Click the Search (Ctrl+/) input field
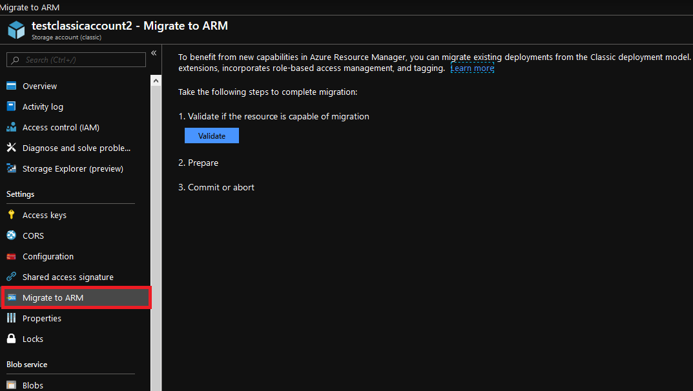693x391 pixels. click(x=76, y=60)
